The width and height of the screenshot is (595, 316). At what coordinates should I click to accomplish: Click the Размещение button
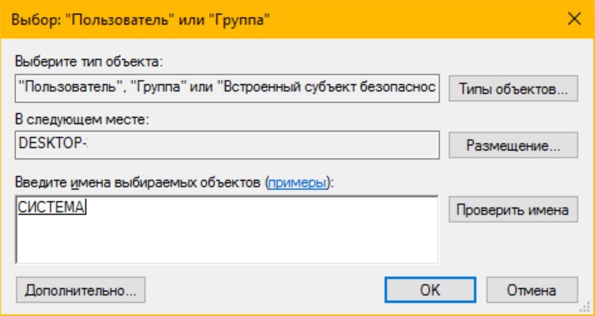pyautogui.click(x=513, y=145)
